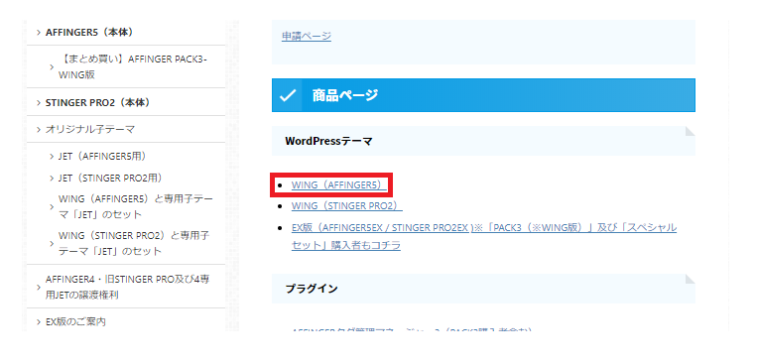Click the checkmark icon beside 商品ページ
This screenshot has height=364, width=758.
click(287, 95)
